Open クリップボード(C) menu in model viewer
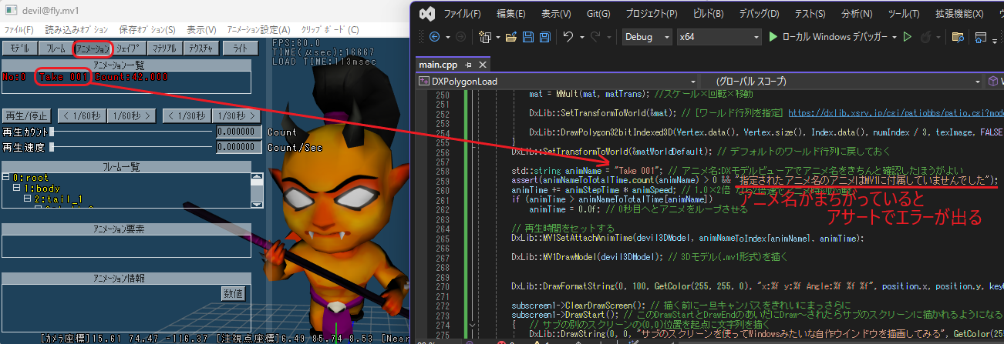 [x=329, y=29]
